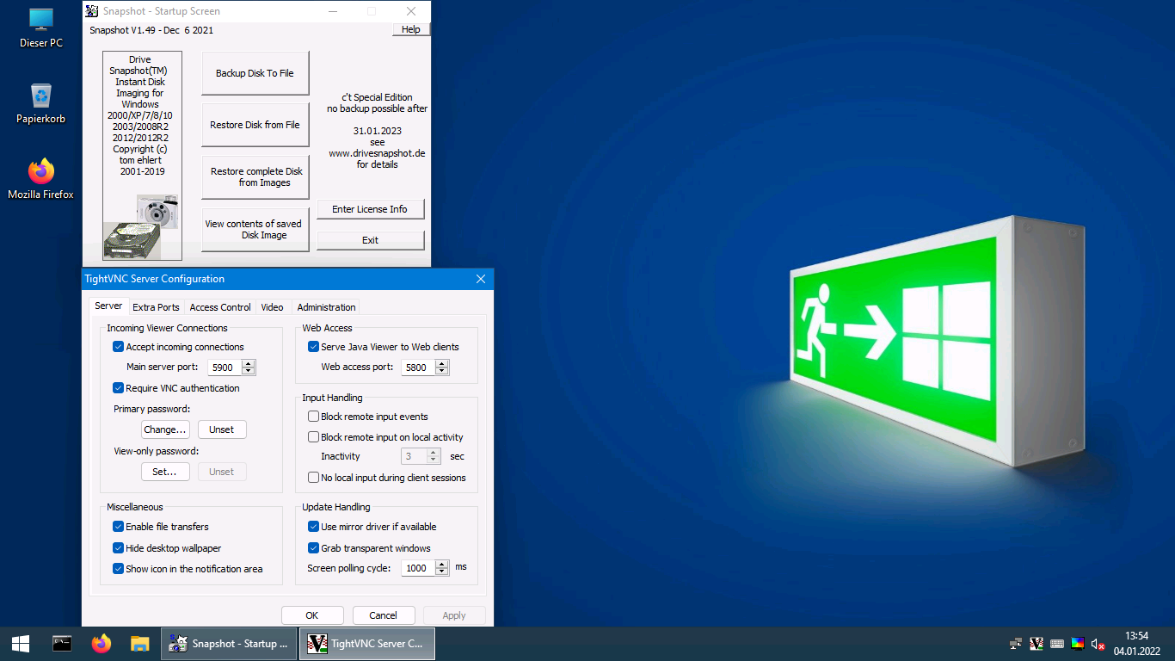Open the network icon in the system tray

[1016, 644]
